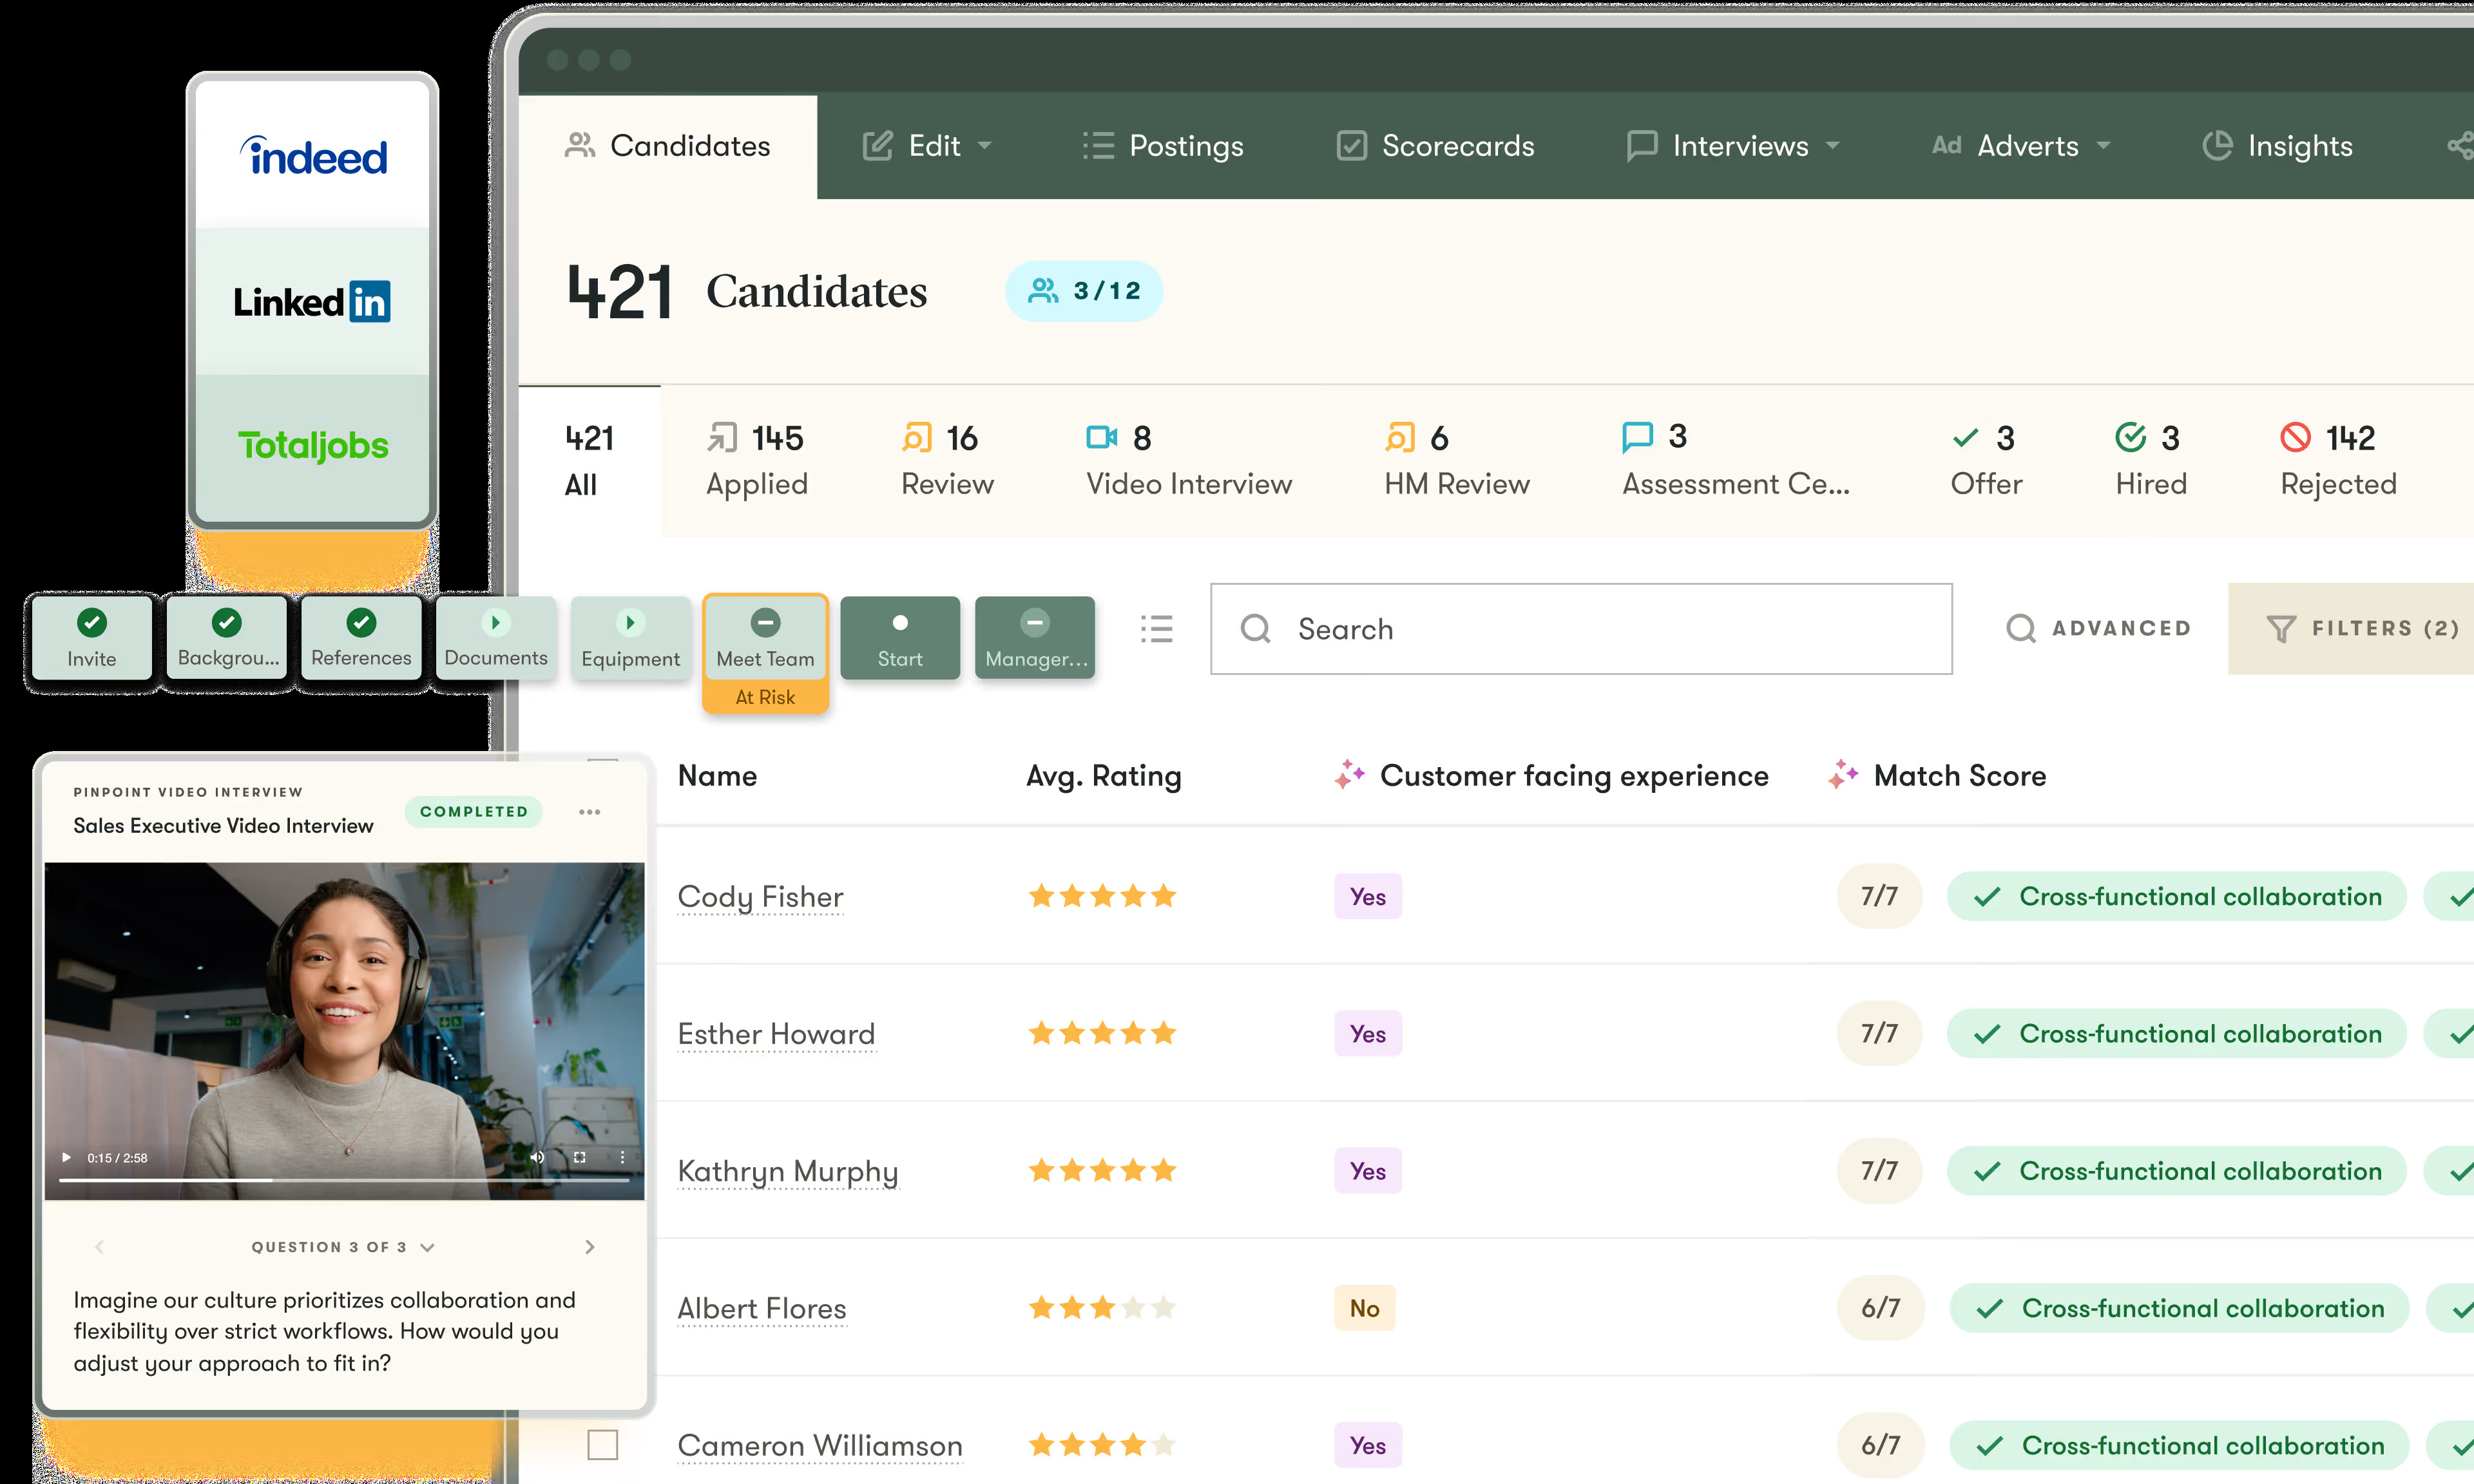Click the list view icon beside search

[x=1157, y=629]
